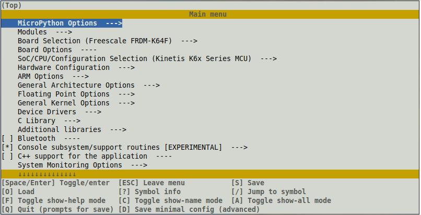The height and width of the screenshot is (215, 421).
Task: Expand Floating Point Options
Action: (x=76, y=94)
